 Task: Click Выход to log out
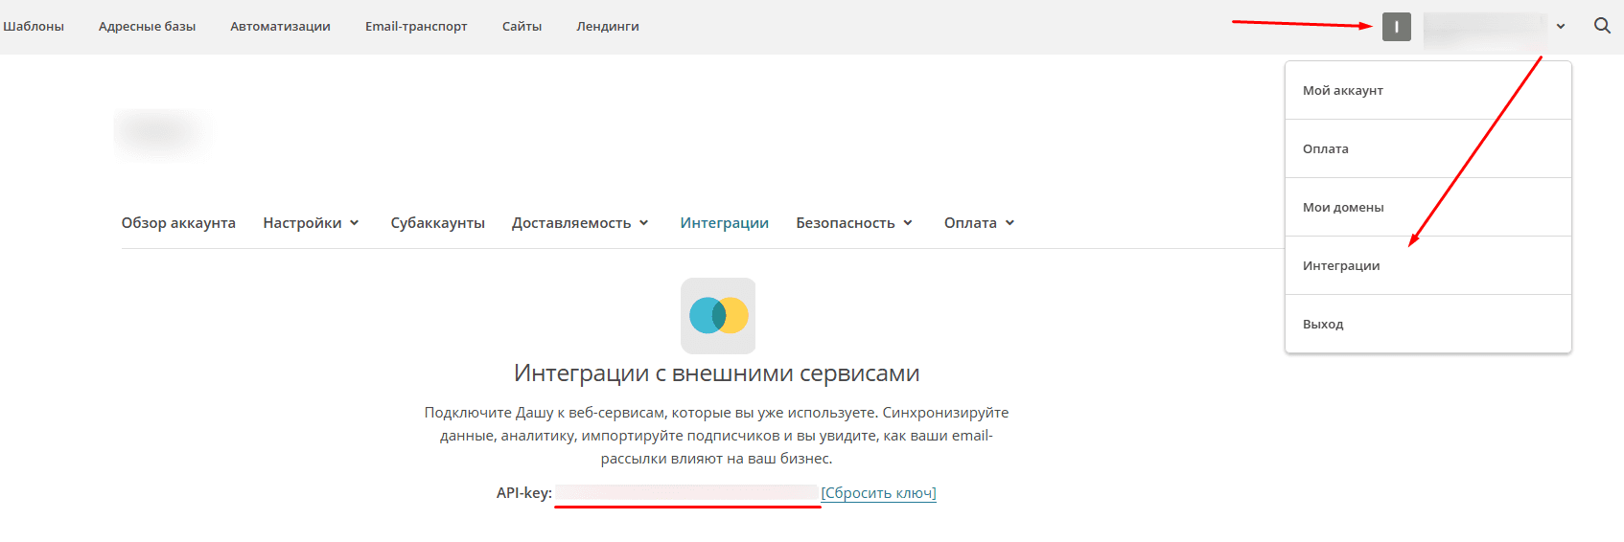[1322, 325]
